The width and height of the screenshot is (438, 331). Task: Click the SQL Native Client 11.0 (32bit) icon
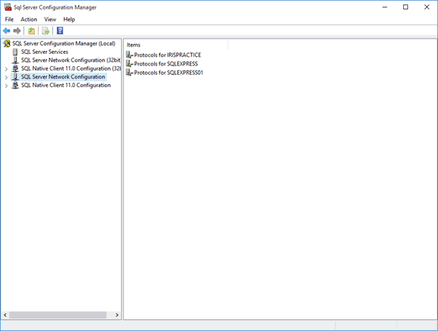click(15, 68)
